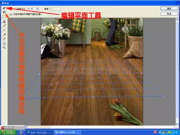The width and height of the screenshot is (180, 135).
Task: Expand hidden tray icons arrow
Action: (160, 132)
